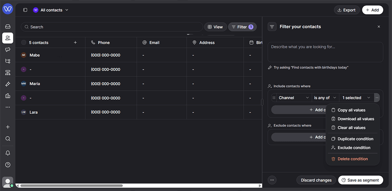Toggle the sidebar panel layout icon

[25, 10]
